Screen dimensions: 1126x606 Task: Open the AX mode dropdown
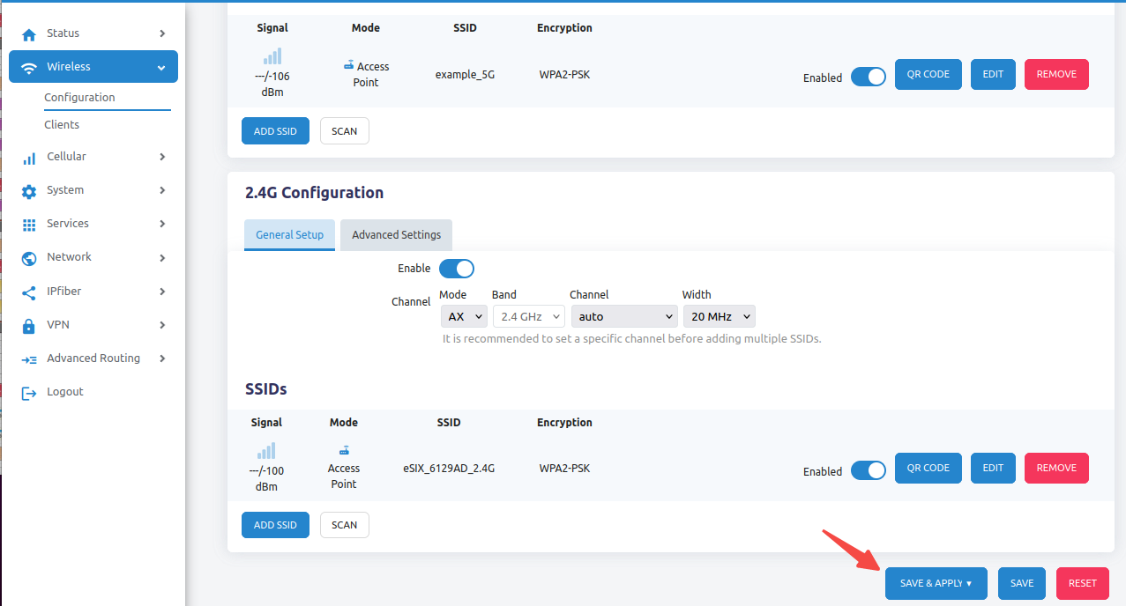(x=463, y=316)
